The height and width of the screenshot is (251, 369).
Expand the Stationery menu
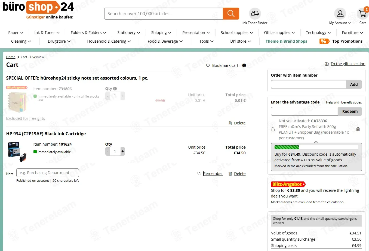(x=129, y=33)
